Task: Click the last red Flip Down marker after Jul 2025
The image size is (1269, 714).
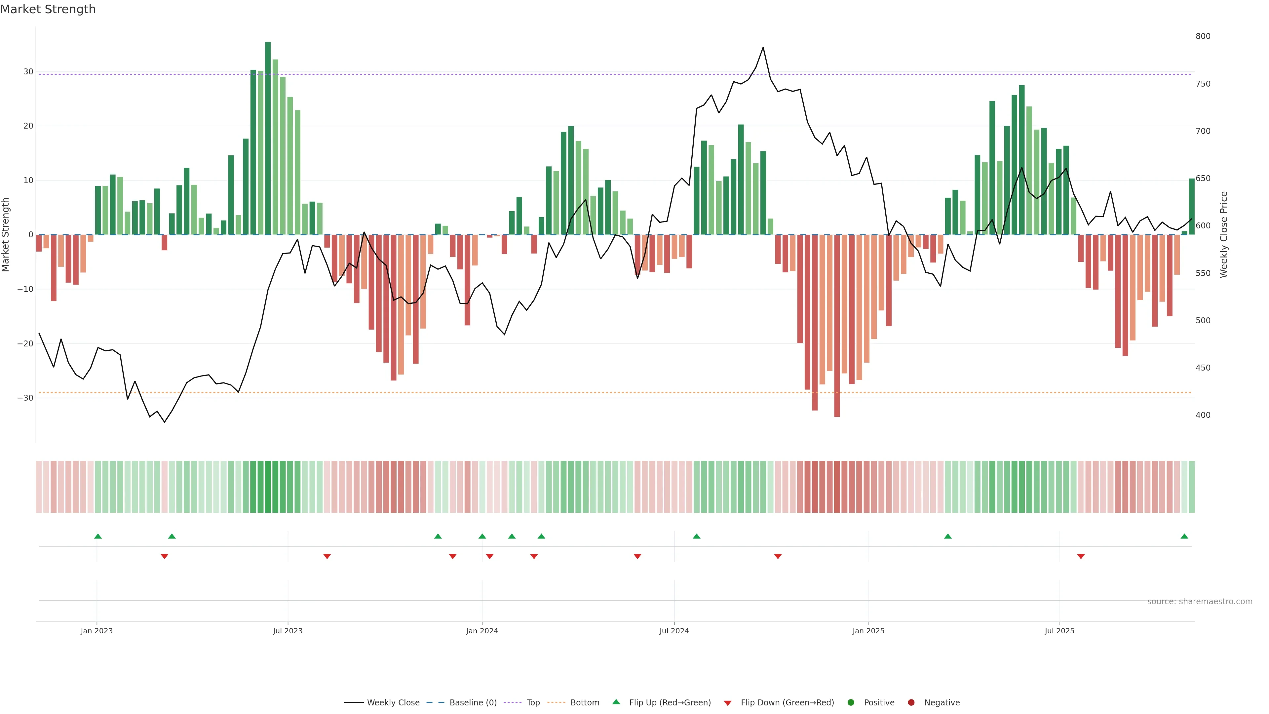Action: pos(1081,556)
